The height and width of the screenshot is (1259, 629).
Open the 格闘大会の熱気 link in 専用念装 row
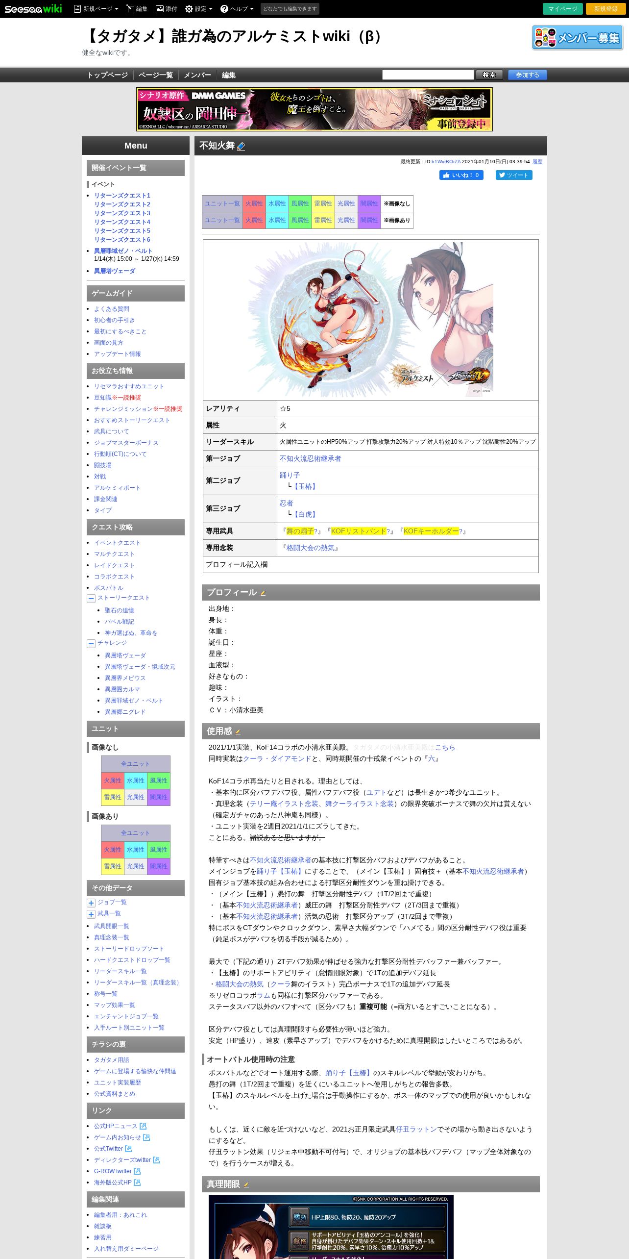[310, 548]
